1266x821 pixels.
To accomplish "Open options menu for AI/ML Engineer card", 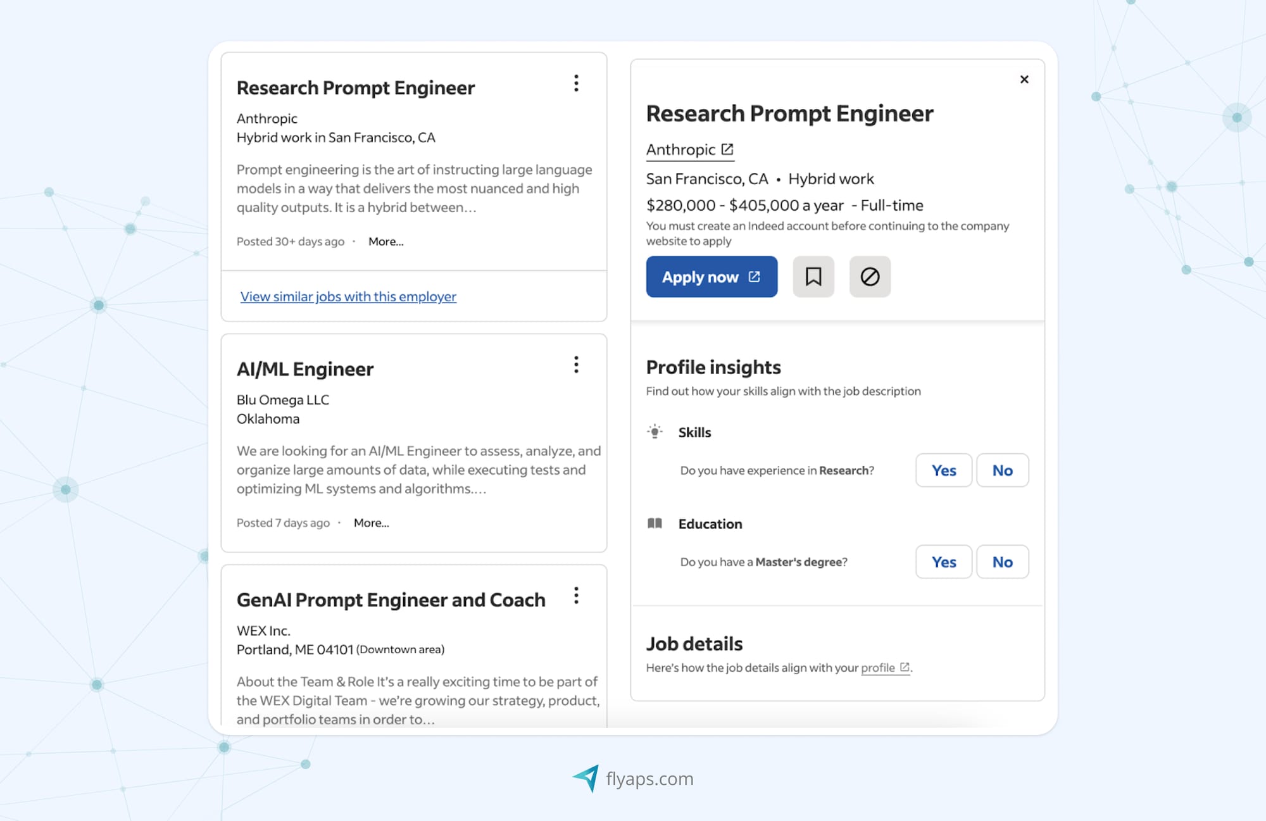I will click(x=576, y=365).
